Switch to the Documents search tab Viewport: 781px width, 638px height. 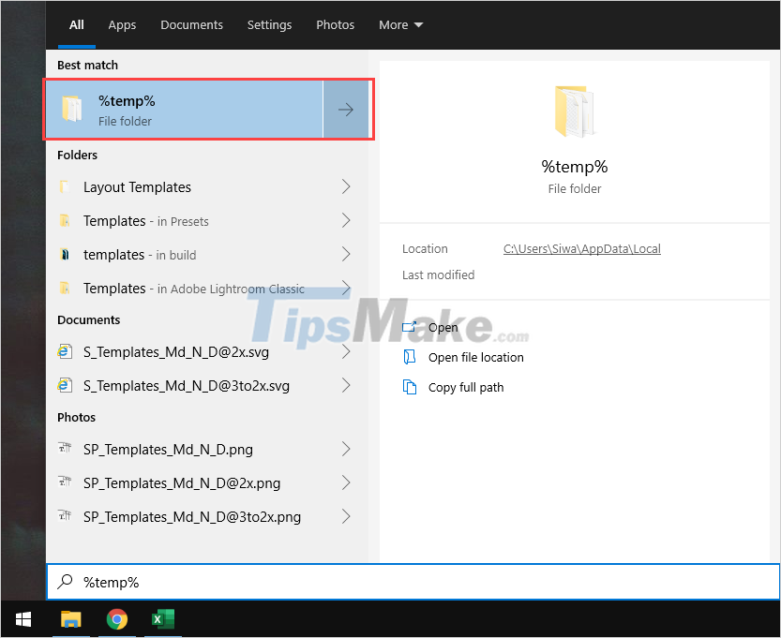pyautogui.click(x=191, y=24)
